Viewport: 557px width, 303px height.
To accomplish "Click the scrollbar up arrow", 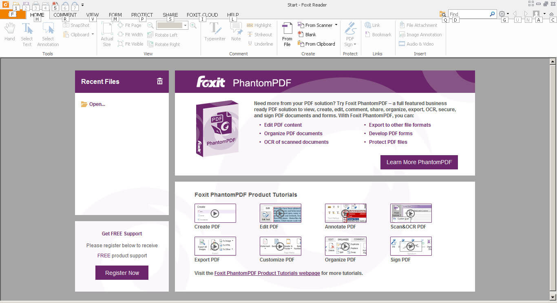I will pyautogui.click(x=553, y=62).
